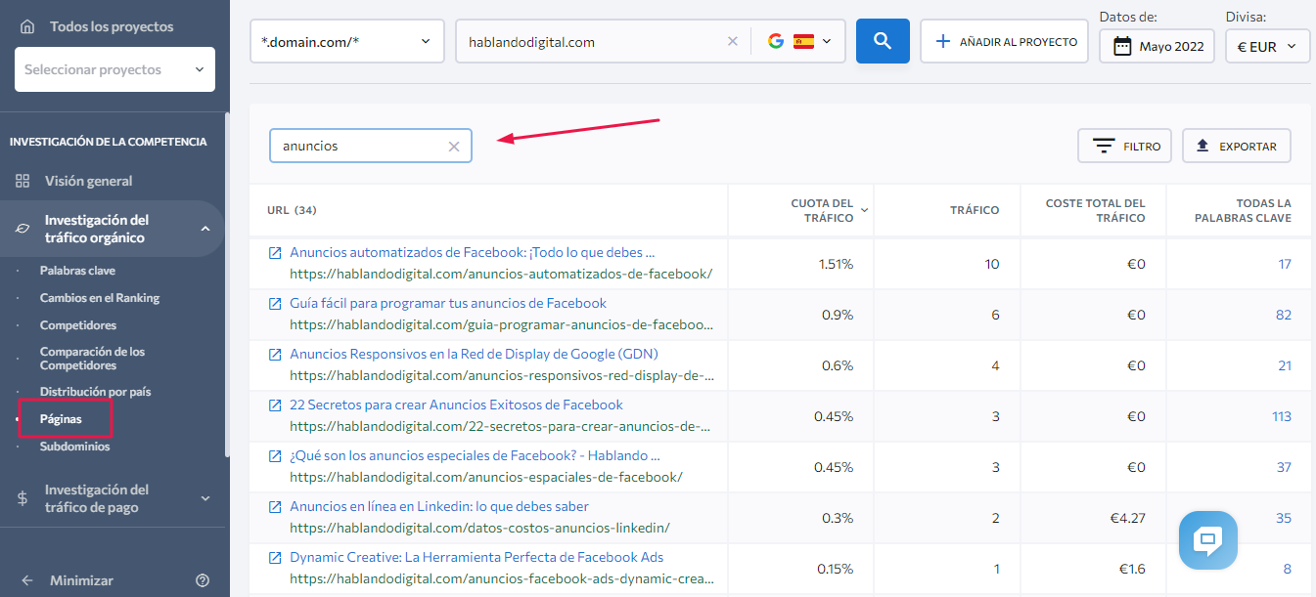This screenshot has height=597, width=1316.
Task: Click Añadir al proyecto button
Action: coord(1005,41)
